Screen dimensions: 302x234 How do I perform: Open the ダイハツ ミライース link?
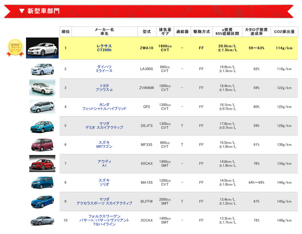pyautogui.click(x=104, y=69)
